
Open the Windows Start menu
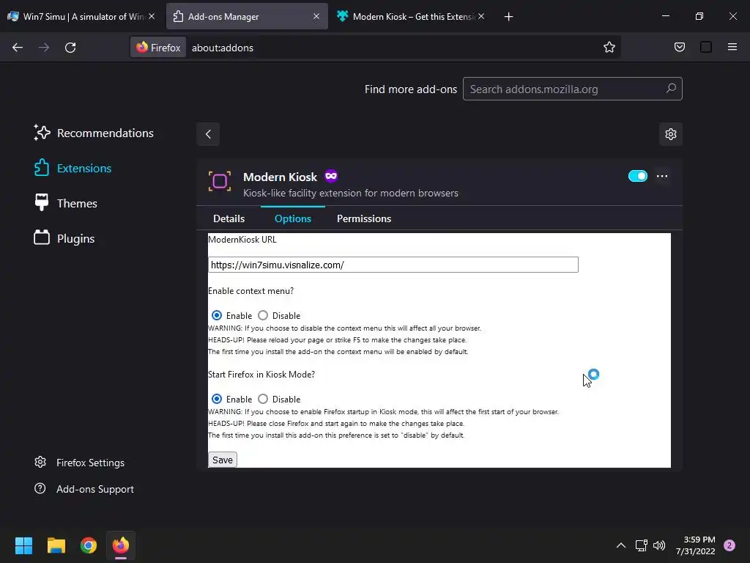[x=23, y=545]
